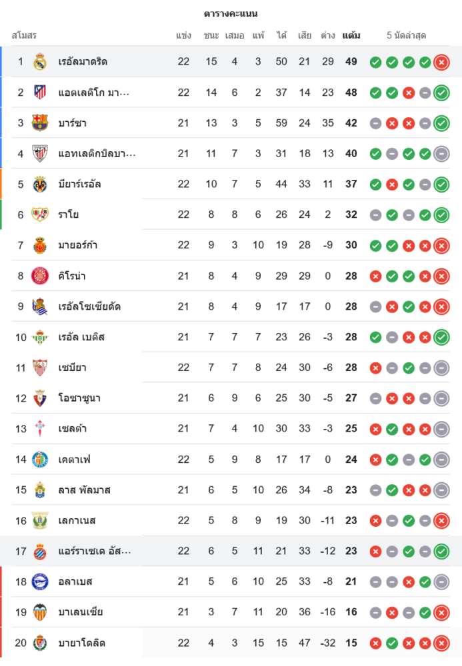Click the Athletic Bilbao club crest

pyautogui.click(x=40, y=154)
